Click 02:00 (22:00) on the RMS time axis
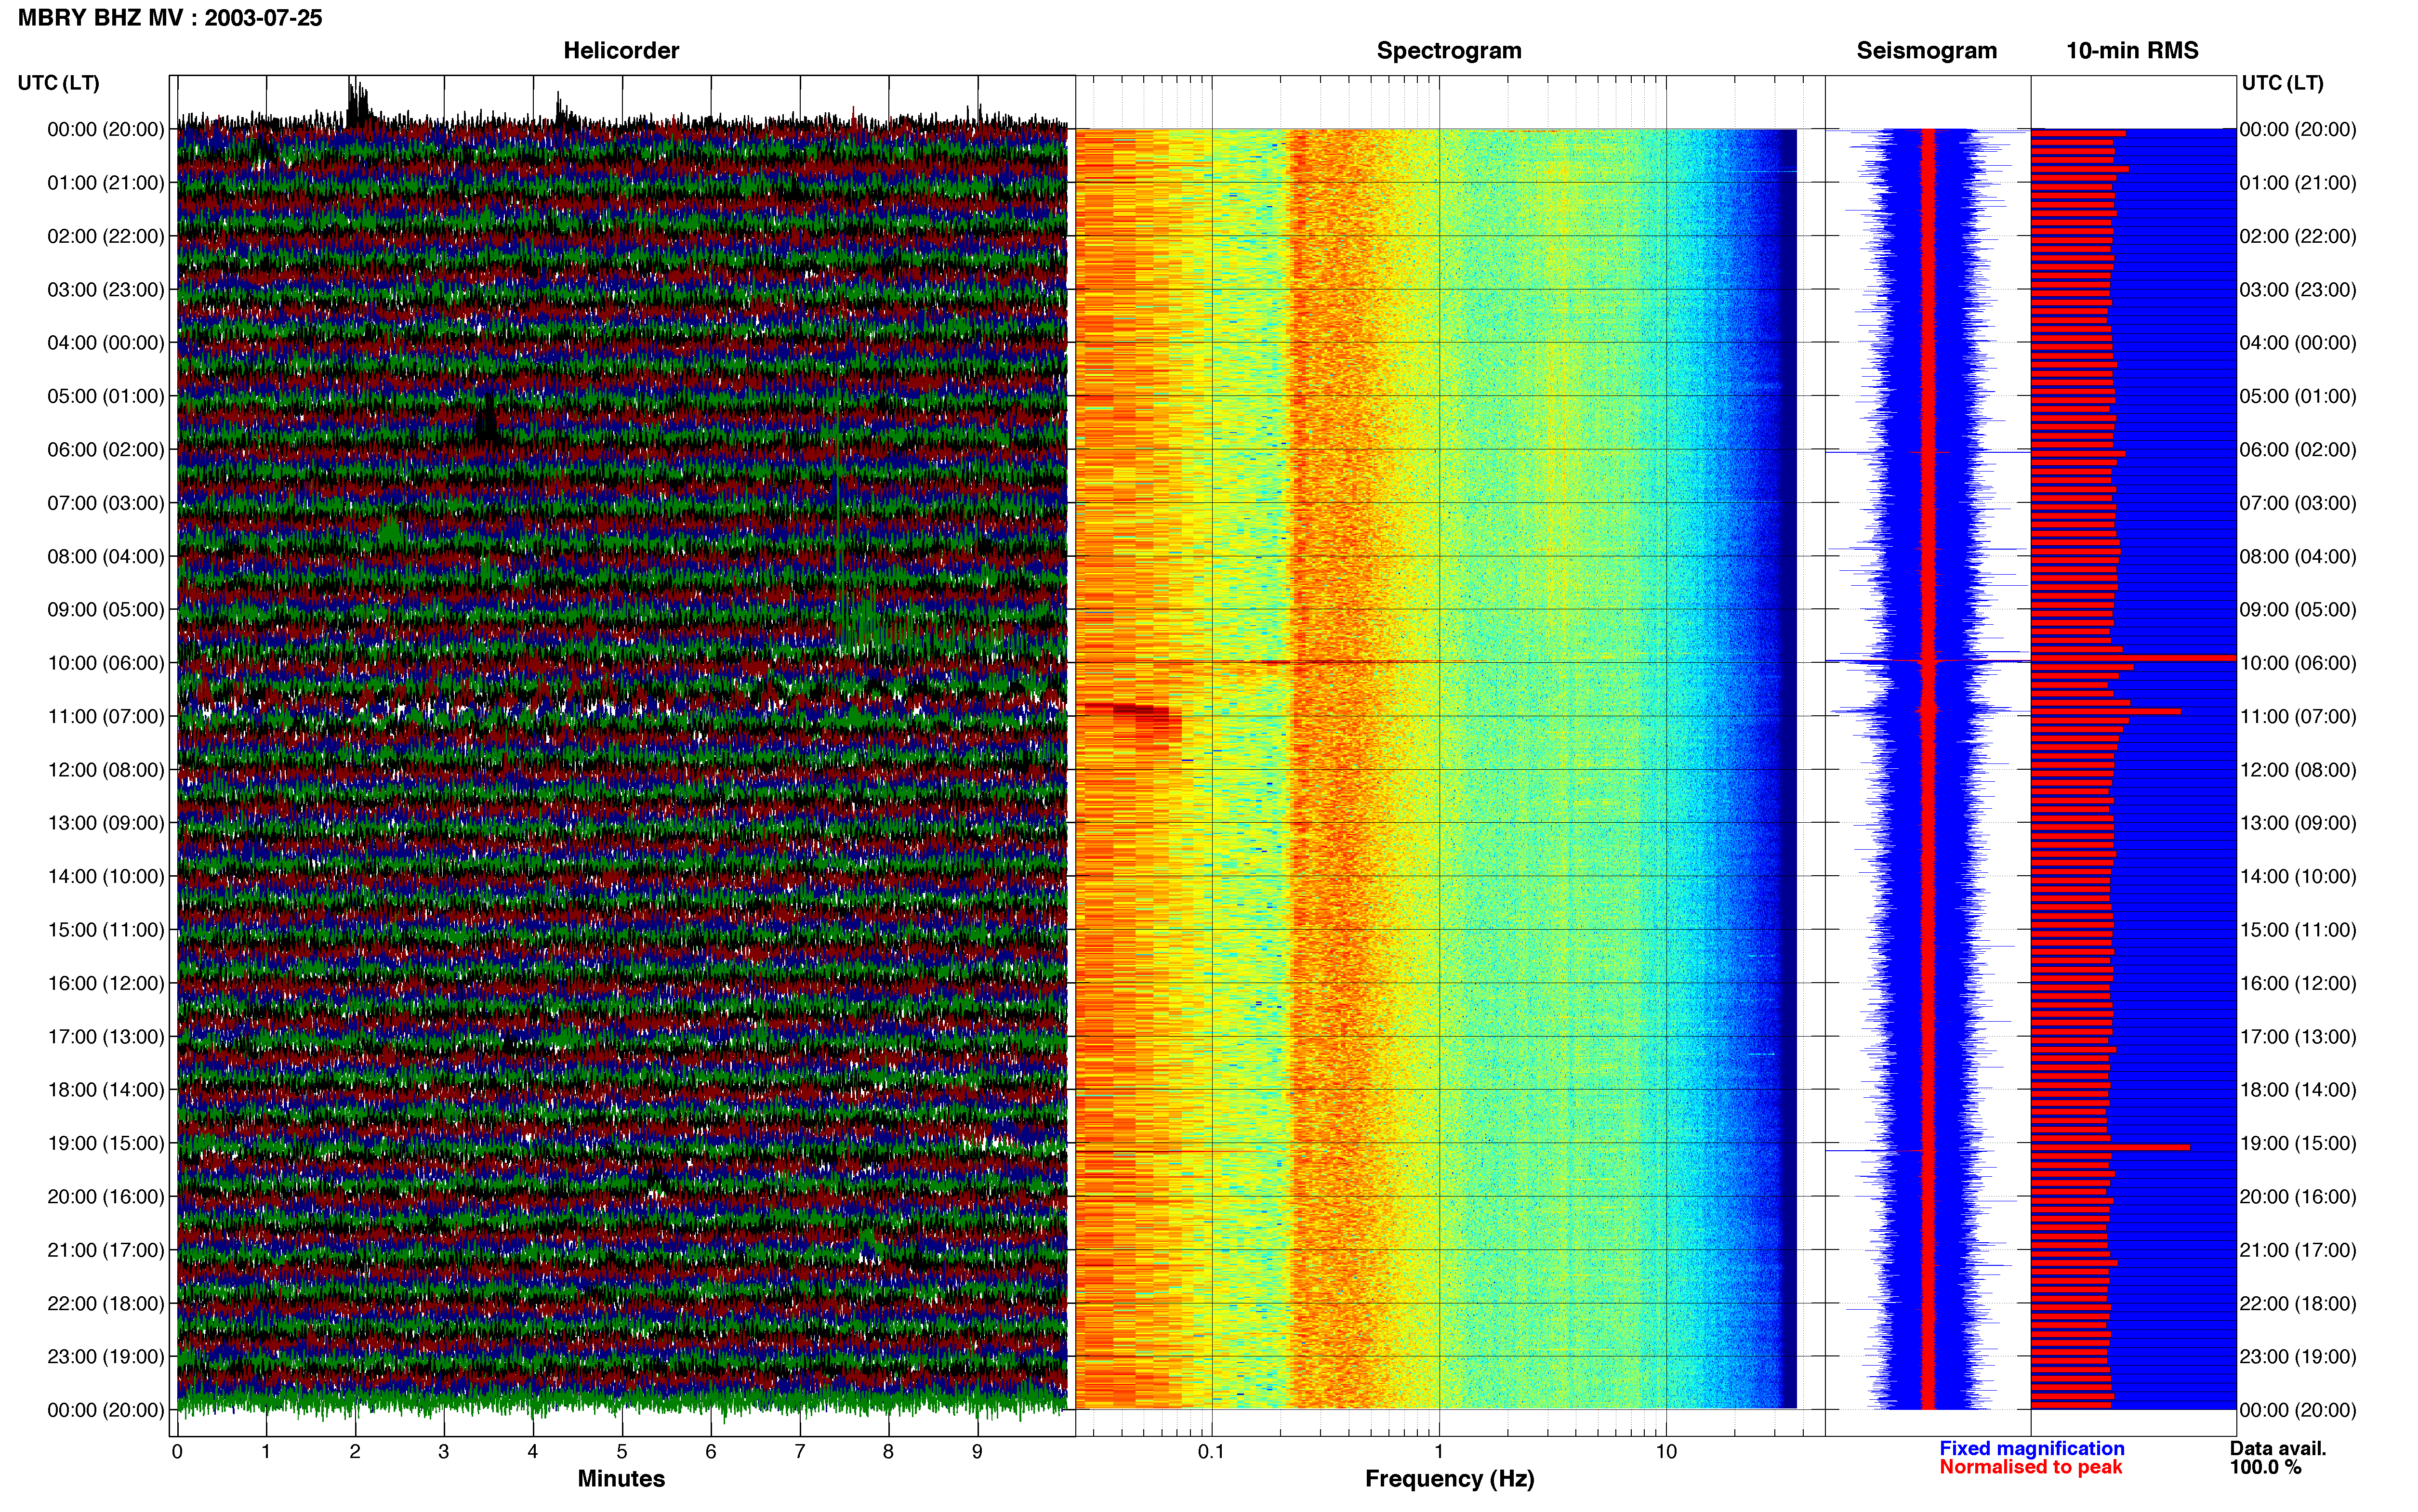Screen dimensions: 2418x1512 (2298, 237)
